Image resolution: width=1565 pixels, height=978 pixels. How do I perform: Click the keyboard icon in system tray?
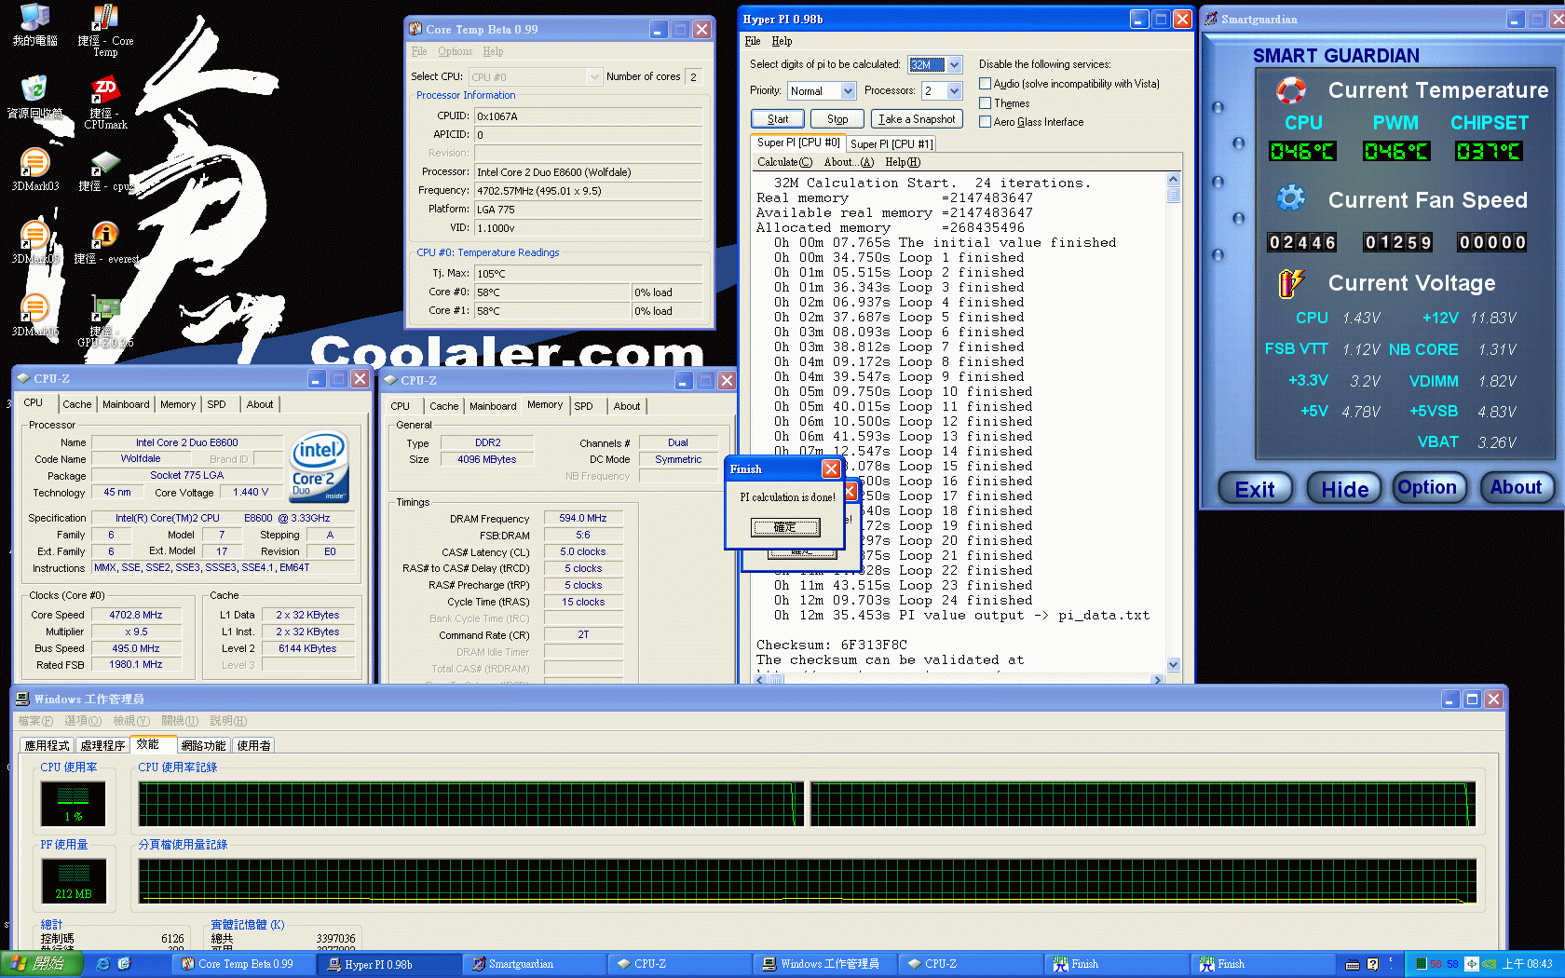1353,964
